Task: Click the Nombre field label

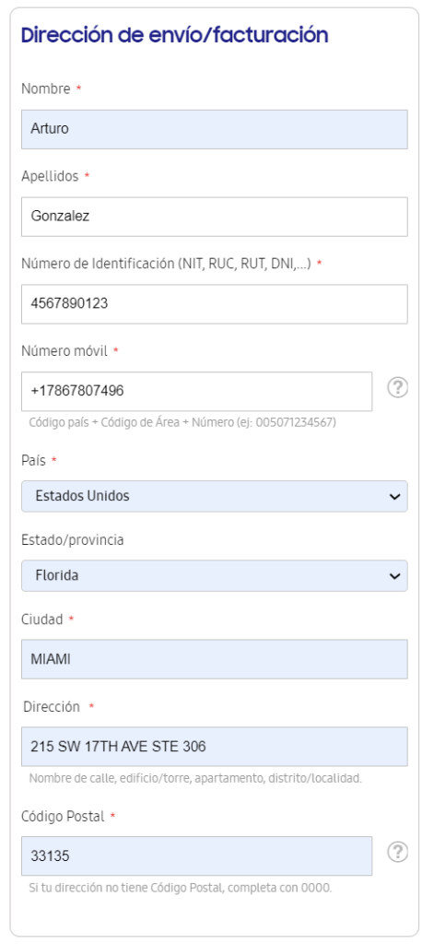Action: (x=46, y=88)
